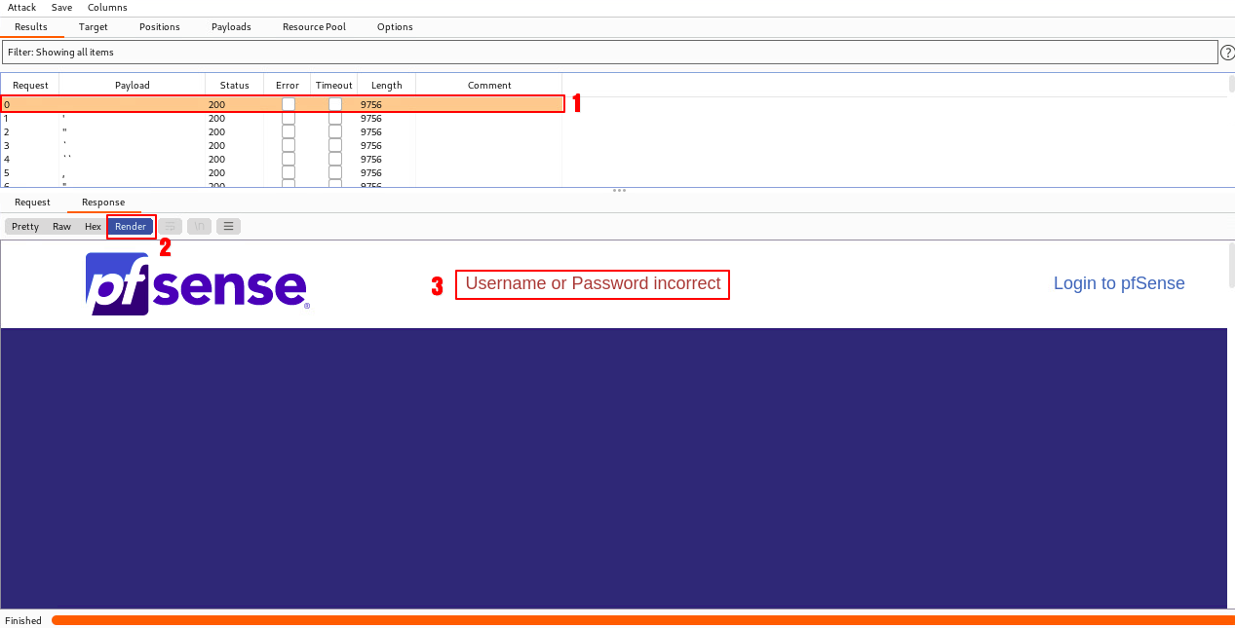Open the Columns menu

(107, 8)
